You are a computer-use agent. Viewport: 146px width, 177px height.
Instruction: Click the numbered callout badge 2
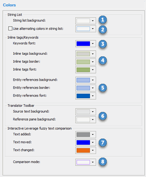pos(103,30)
